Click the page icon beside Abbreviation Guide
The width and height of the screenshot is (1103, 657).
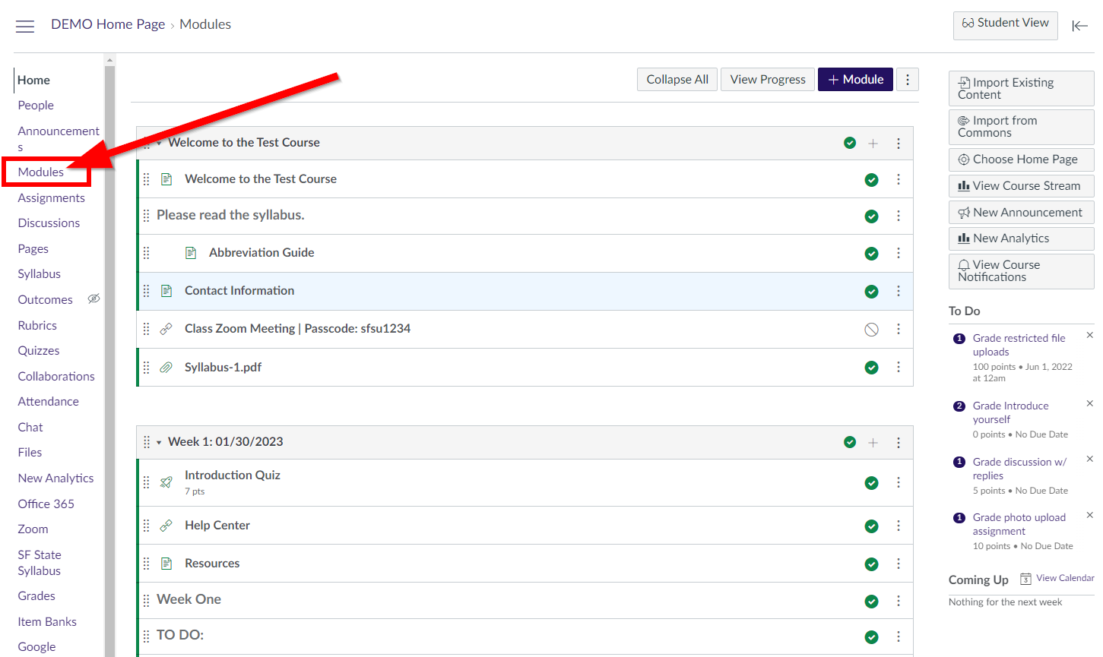[x=191, y=253]
